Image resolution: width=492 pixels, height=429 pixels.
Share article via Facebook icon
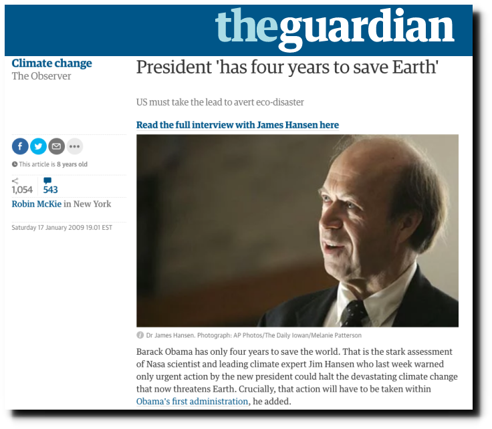(x=20, y=146)
